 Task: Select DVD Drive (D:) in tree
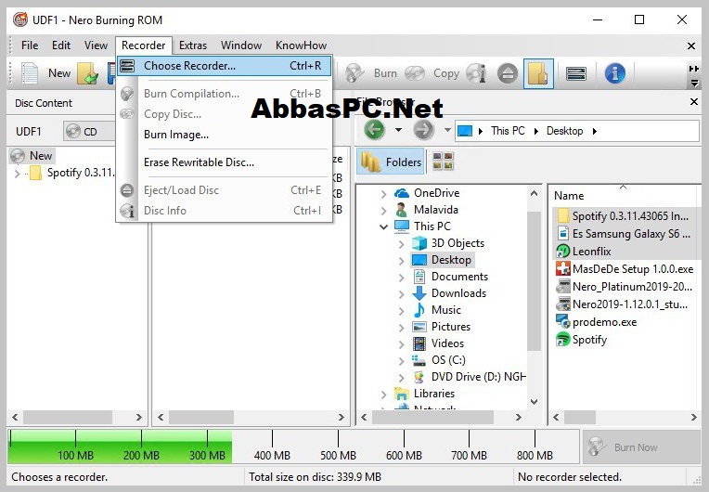[479, 377]
